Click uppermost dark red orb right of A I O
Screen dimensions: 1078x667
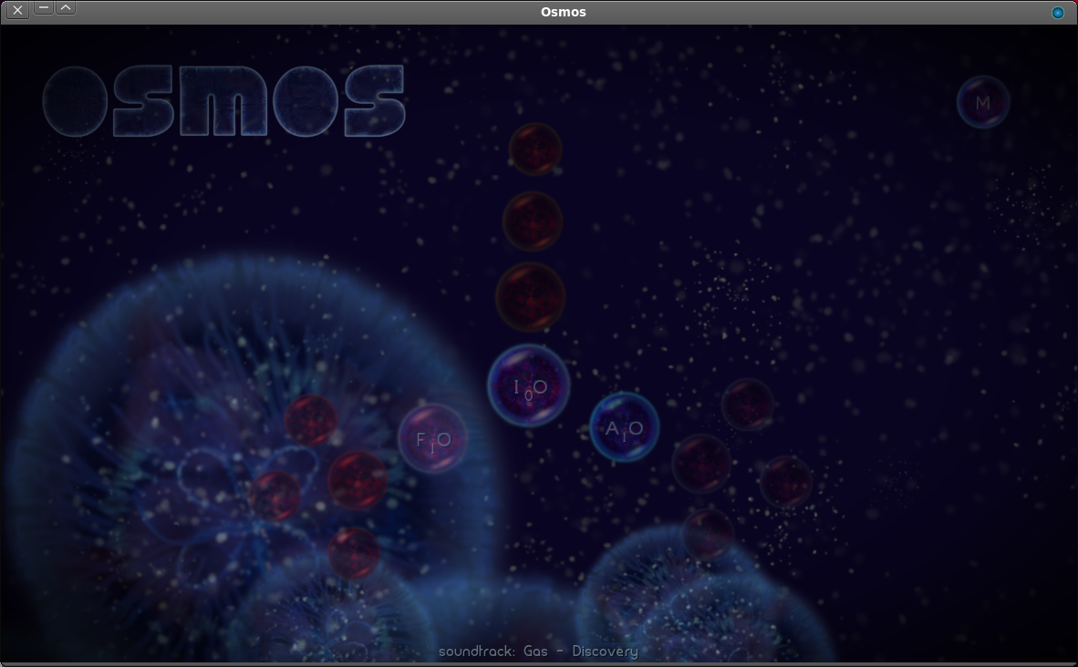point(748,405)
